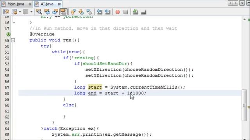Open the Forward history dropdown arrow
This screenshot has height=140, width=250.
point(31,12)
